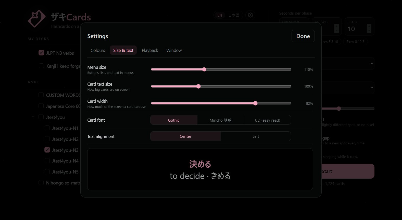402x220 pixels.
Task: Click 'Buttons, lists and text in menus' description
Action: 110,73
